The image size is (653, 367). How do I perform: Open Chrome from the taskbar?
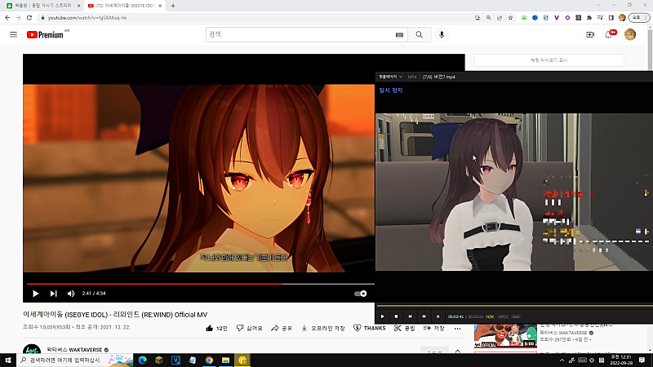209,360
